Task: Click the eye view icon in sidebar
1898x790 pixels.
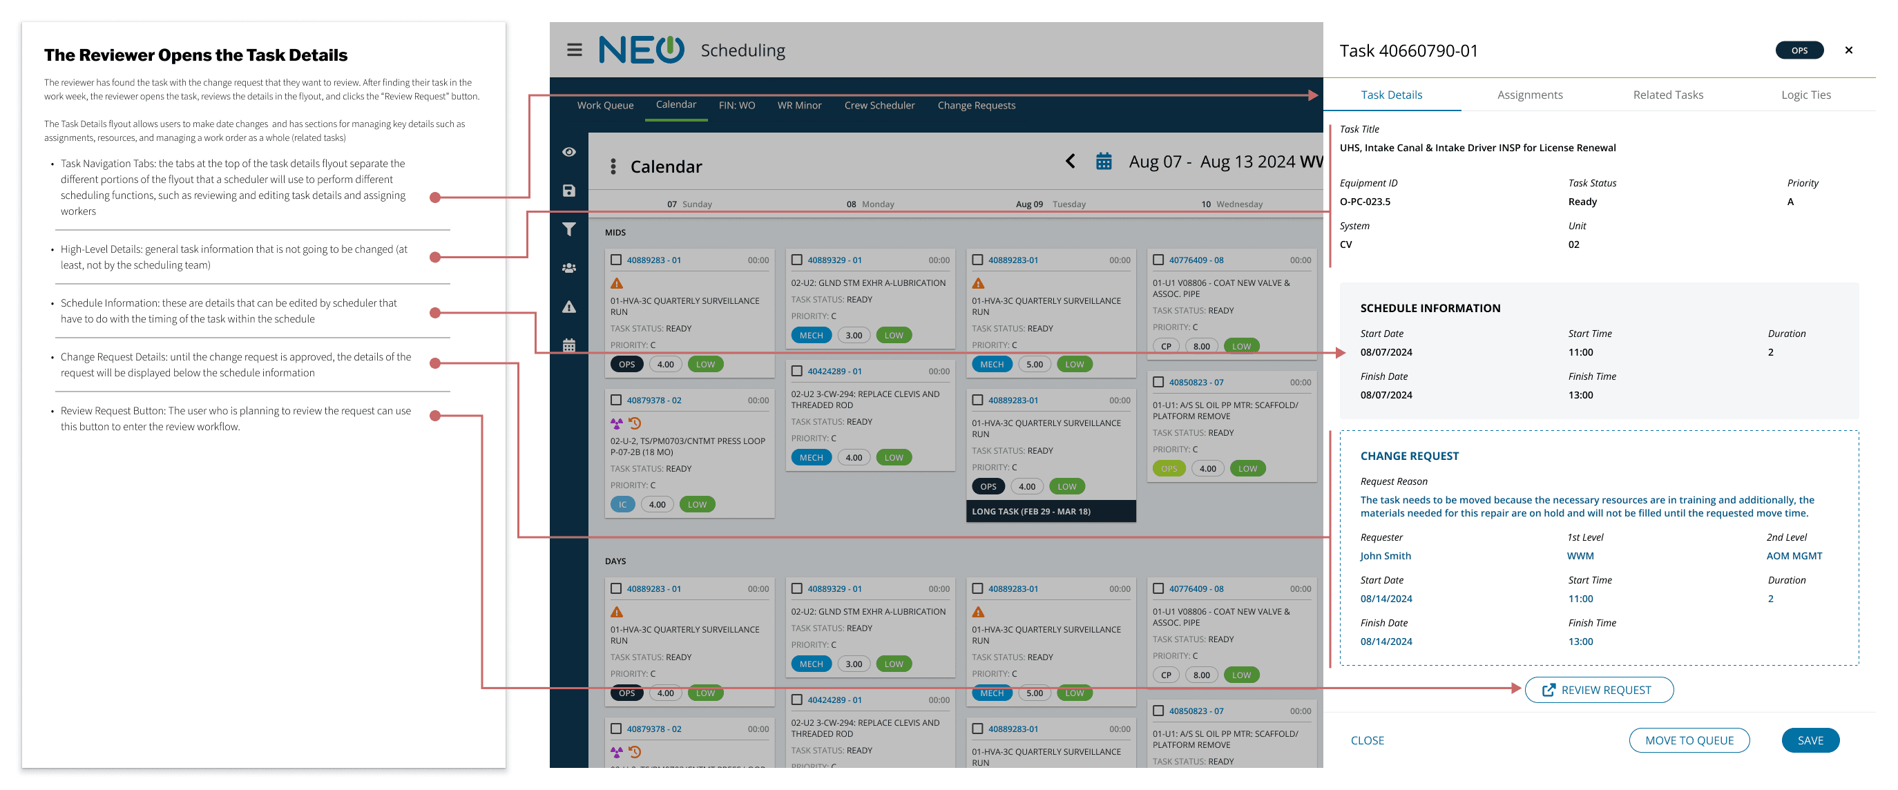Action: click(569, 152)
